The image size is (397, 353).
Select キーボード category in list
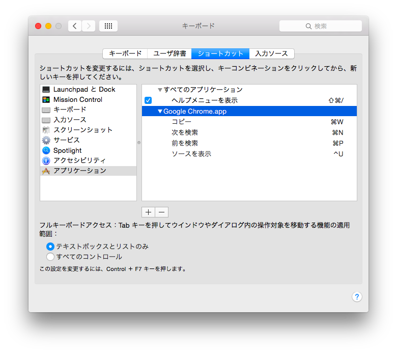tap(89, 110)
